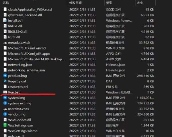This screenshot has height=137, width=172.
Task: Select the file name classicAppInstaller_WSA.sccd
Action: pos(30,9)
